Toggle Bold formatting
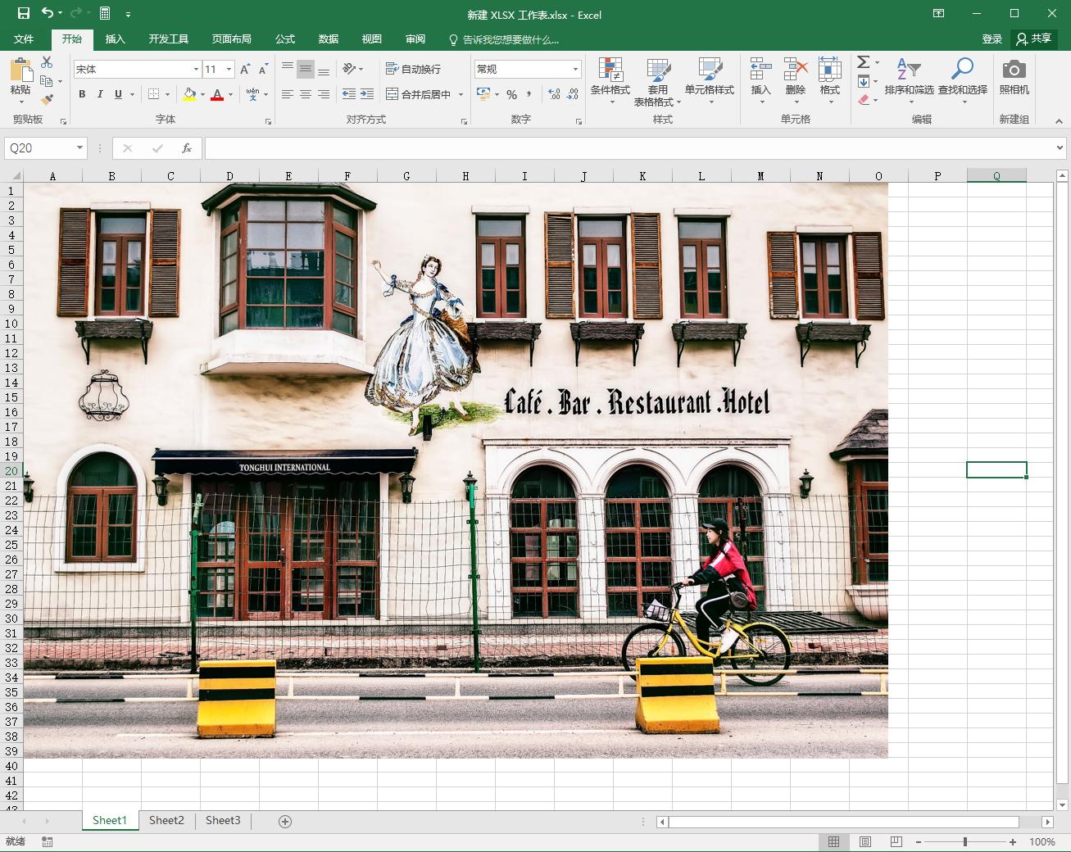This screenshot has width=1071, height=852. click(x=82, y=94)
